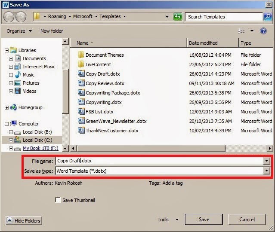Click the navigation pane scroll down arrow
The image size is (275, 232).
coord(65,149)
